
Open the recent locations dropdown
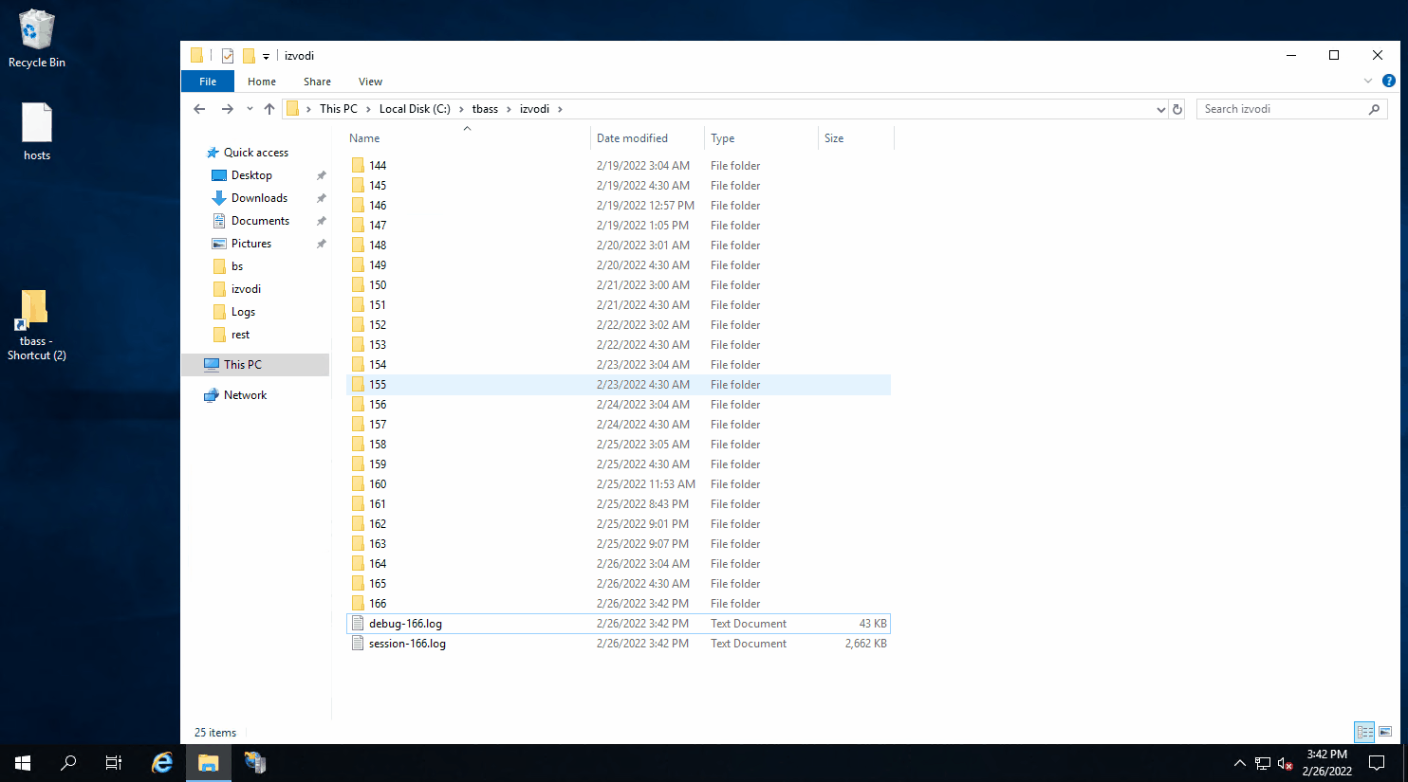click(250, 109)
